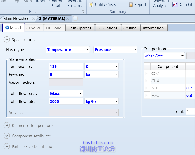Expand Component Attributes section
The image size is (195, 155).
click(7, 136)
